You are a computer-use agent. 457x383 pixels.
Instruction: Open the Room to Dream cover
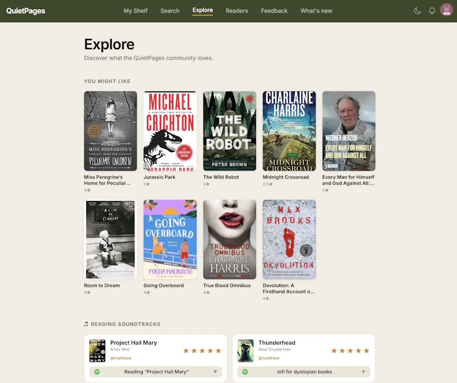110,240
